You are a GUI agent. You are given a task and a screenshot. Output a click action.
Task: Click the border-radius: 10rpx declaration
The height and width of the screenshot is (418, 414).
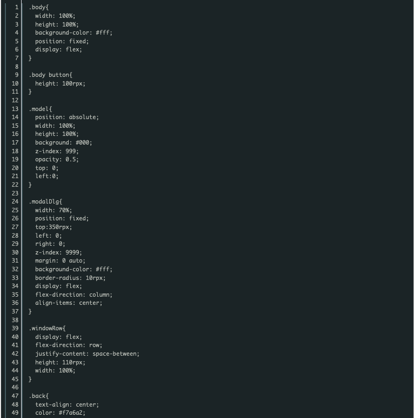70,278
